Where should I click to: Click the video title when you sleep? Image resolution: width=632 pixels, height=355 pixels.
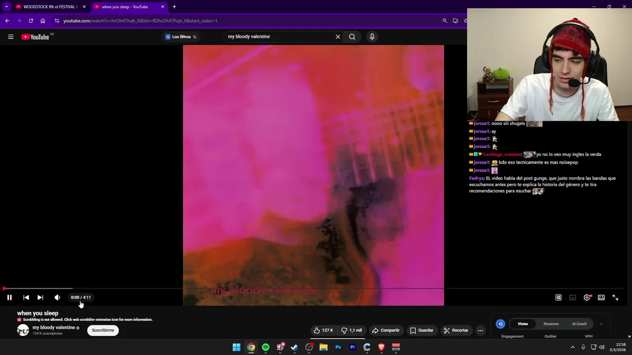click(38, 313)
